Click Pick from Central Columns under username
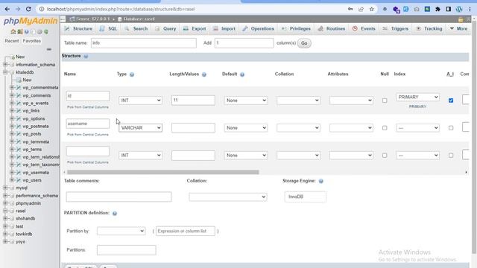Image resolution: width=477 pixels, height=268 pixels. 88,134
